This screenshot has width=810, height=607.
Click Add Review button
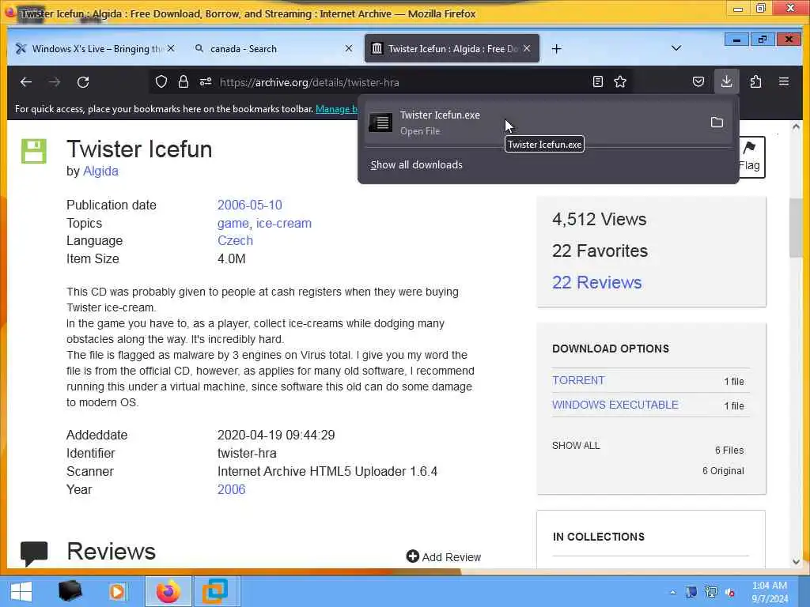coord(444,557)
